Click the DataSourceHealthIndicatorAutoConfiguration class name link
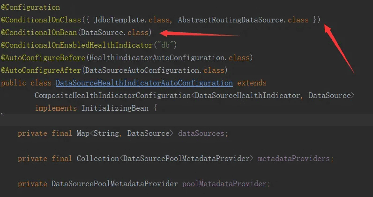 point(144,83)
